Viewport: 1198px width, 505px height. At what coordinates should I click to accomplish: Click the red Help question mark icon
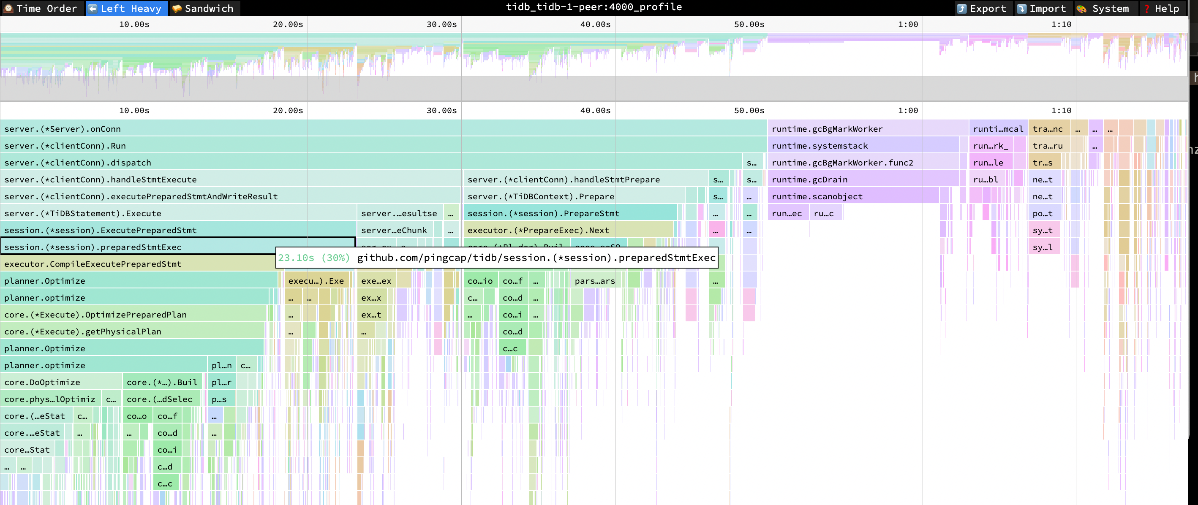pos(1146,8)
